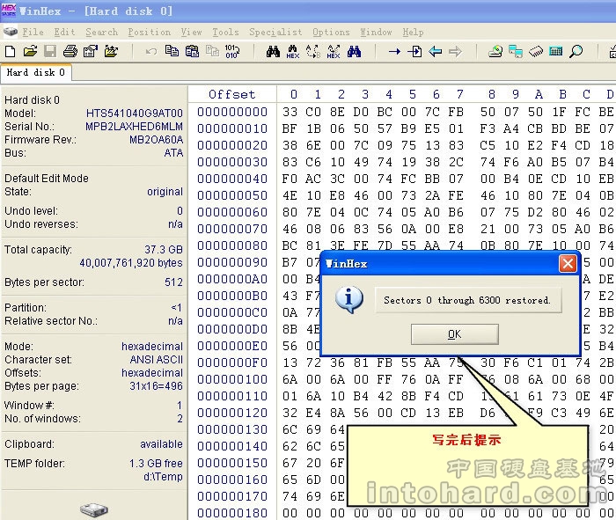The image size is (616, 520).
Task: Click the Print icon
Action: pyautogui.click(x=70, y=51)
